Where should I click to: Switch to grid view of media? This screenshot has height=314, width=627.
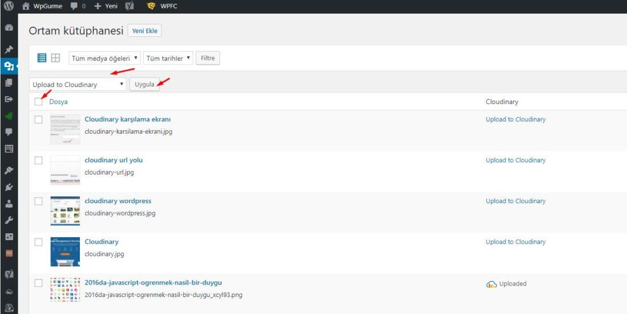[56, 58]
